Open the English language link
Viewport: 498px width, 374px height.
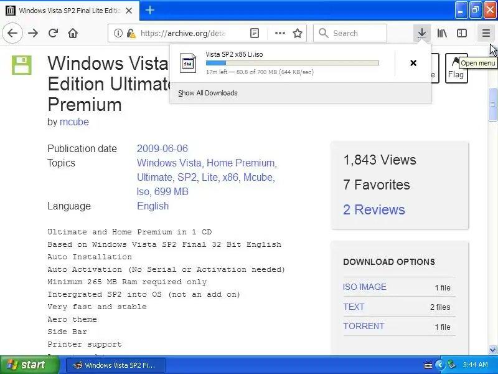click(x=153, y=206)
